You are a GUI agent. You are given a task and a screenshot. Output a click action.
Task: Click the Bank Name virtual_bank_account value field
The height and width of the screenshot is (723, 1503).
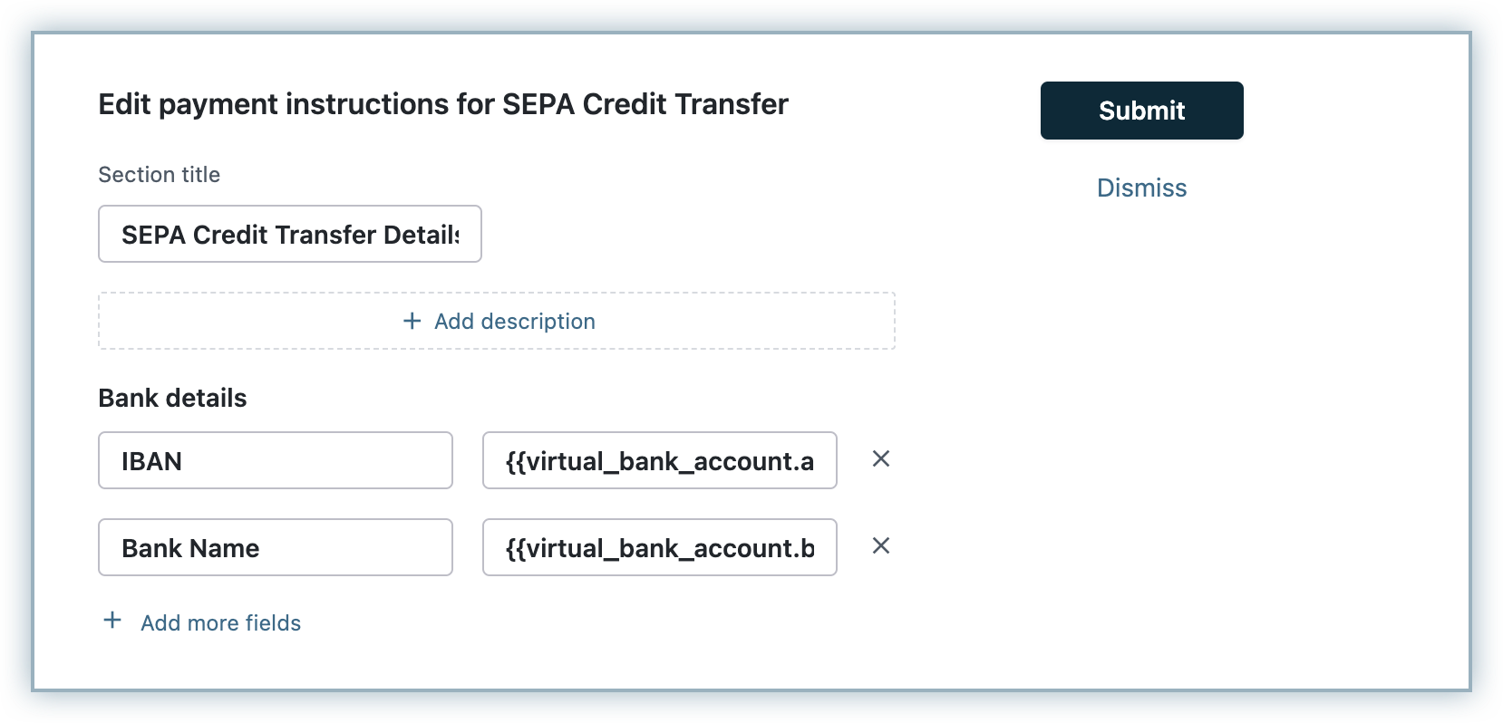[x=659, y=547]
